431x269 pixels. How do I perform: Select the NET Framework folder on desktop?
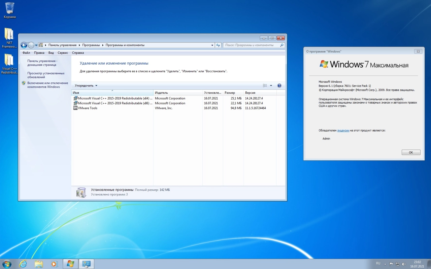pos(9,38)
